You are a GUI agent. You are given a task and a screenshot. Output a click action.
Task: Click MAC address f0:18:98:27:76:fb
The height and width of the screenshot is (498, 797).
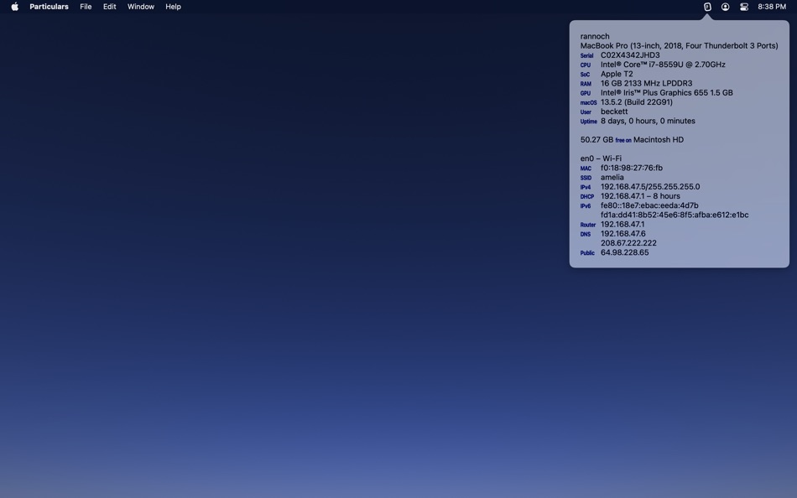(631, 168)
